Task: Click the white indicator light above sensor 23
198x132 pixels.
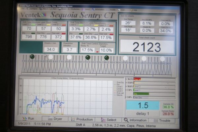Action: (x=162, y=59)
